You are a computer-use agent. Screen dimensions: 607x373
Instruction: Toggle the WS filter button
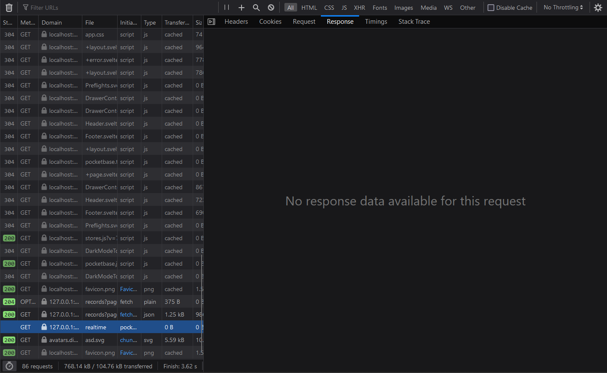point(448,8)
